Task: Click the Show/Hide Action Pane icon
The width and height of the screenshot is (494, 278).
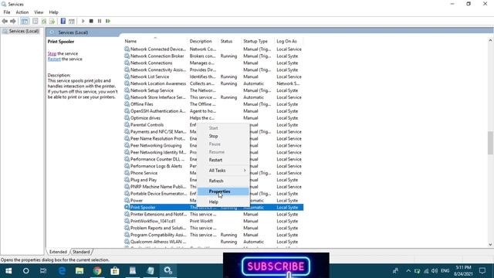Action: [x=72, y=21]
